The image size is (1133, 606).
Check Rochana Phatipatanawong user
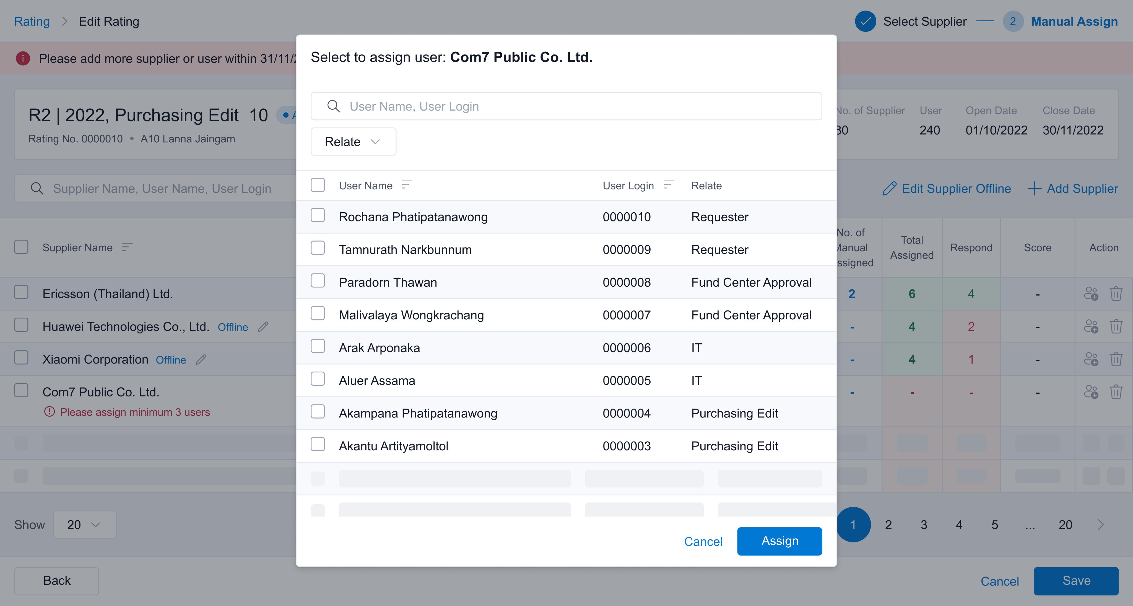pos(318,215)
